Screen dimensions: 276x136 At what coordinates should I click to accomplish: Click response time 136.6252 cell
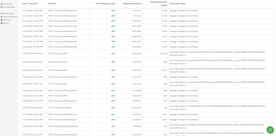137,119
